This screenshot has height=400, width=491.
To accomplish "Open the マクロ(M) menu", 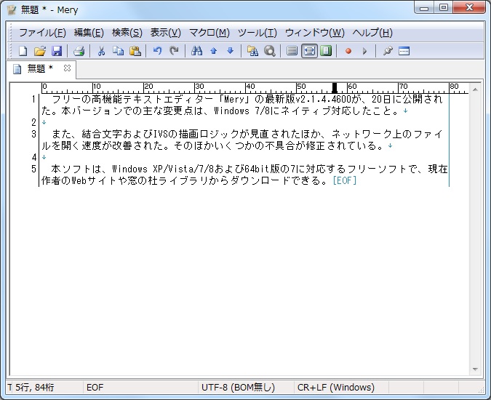I will click(x=209, y=33).
